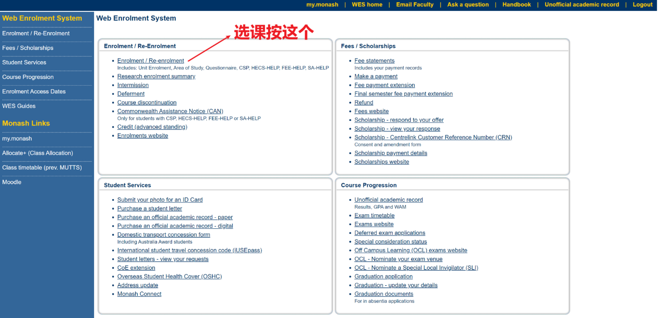Image resolution: width=659 pixels, height=318 pixels.
Task: Open the Intermission page
Action: pos(133,85)
